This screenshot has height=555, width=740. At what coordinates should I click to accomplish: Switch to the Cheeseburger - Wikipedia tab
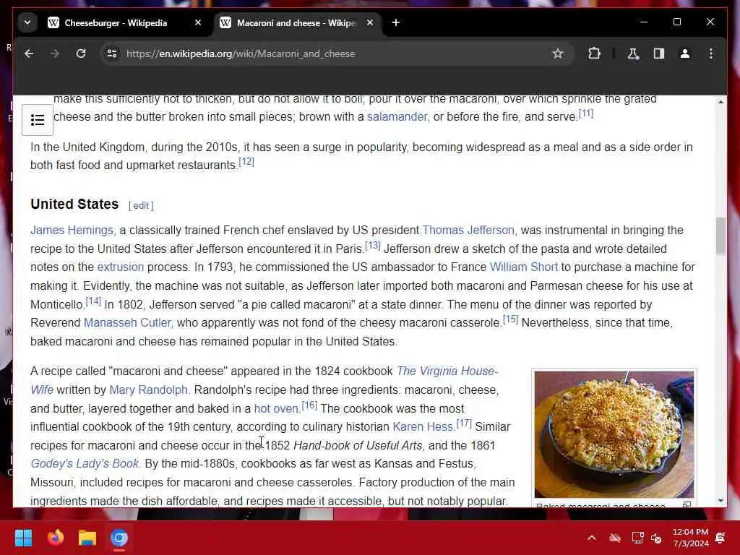point(116,22)
